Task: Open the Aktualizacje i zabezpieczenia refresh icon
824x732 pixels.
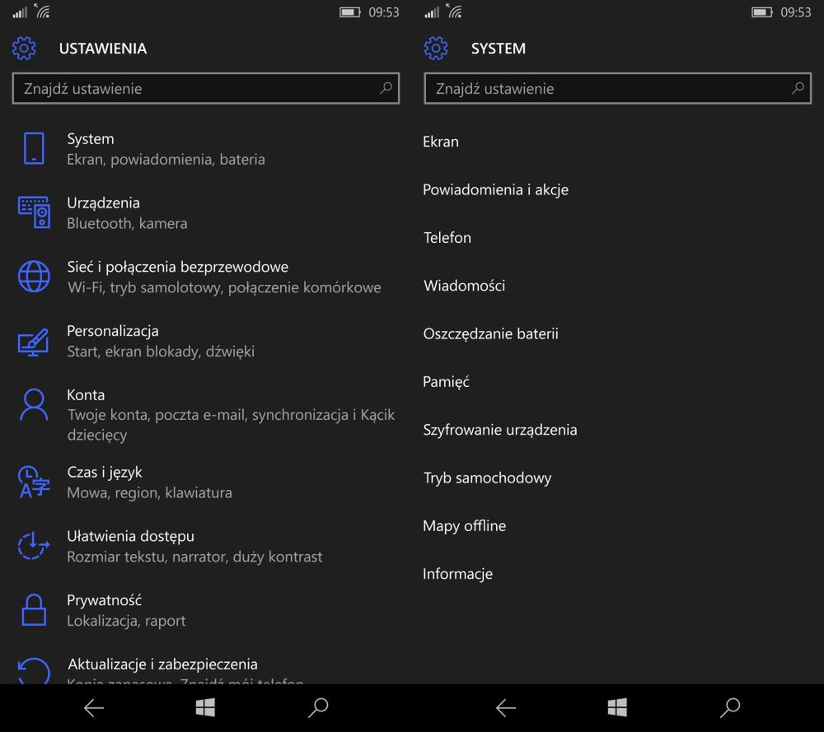Action: click(x=34, y=670)
